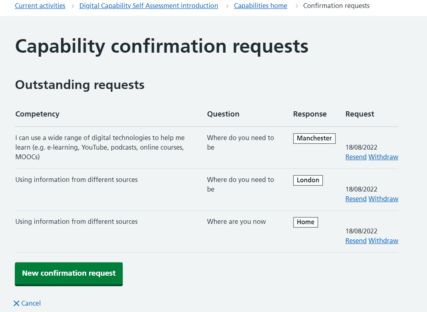Select the Manchester response tag

click(x=314, y=138)
